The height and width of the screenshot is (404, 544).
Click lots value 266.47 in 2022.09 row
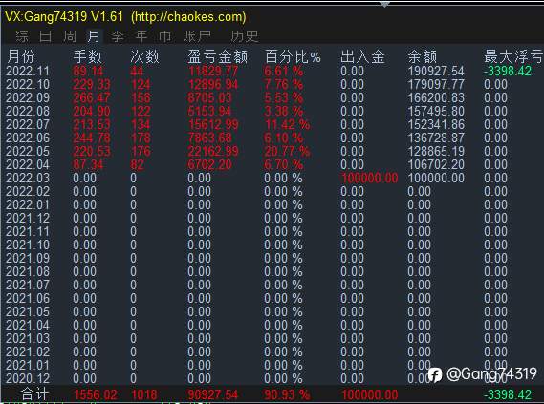coord(92,97)
